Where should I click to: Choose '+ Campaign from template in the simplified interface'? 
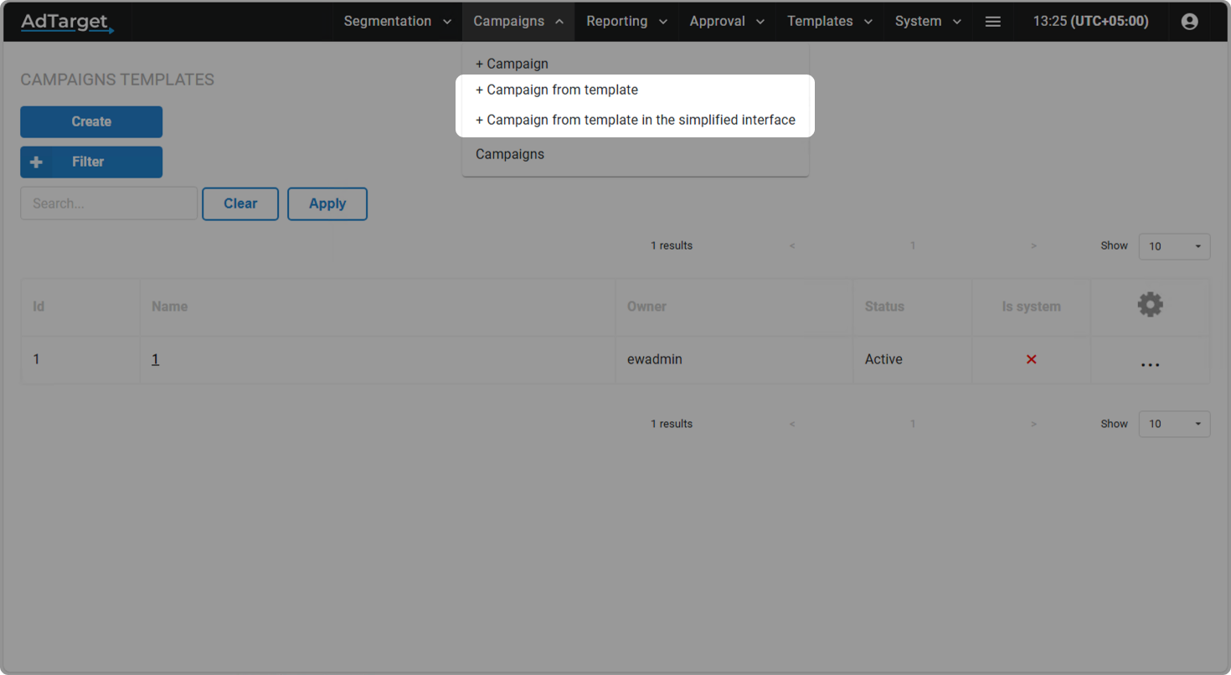(x=636, y=120)
